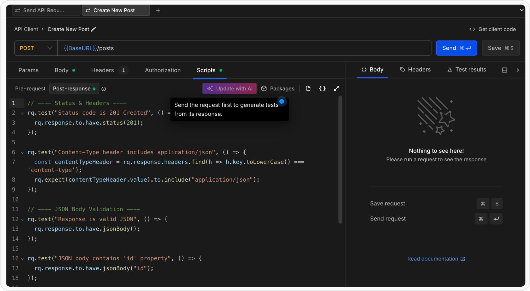Switch to the Authorization tab

click(163, 70)
